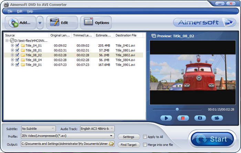The width and height of the screenshot is (241, 153).
Task: Open the Options toolbar button
Action: coord(96,23)
